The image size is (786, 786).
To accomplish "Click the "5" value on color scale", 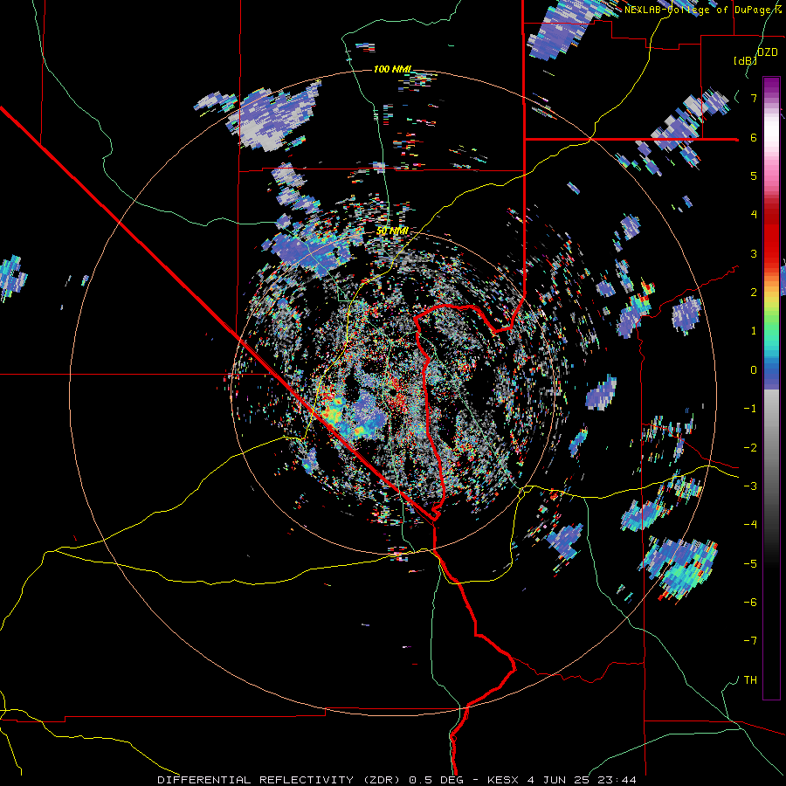I will pyautogui.click(x=754, y=176).
